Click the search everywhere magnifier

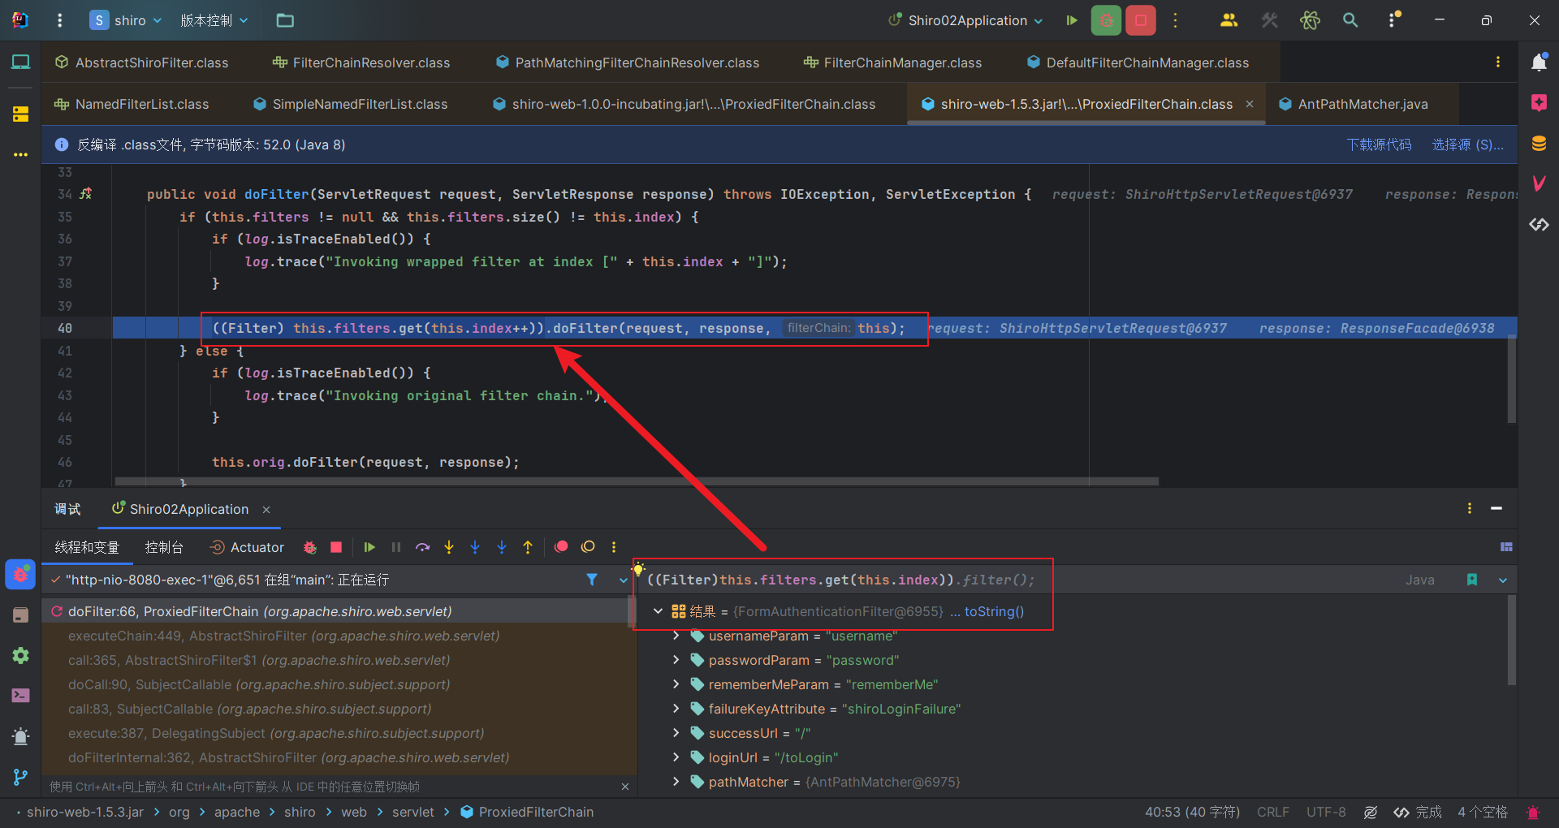point(1350,20)
